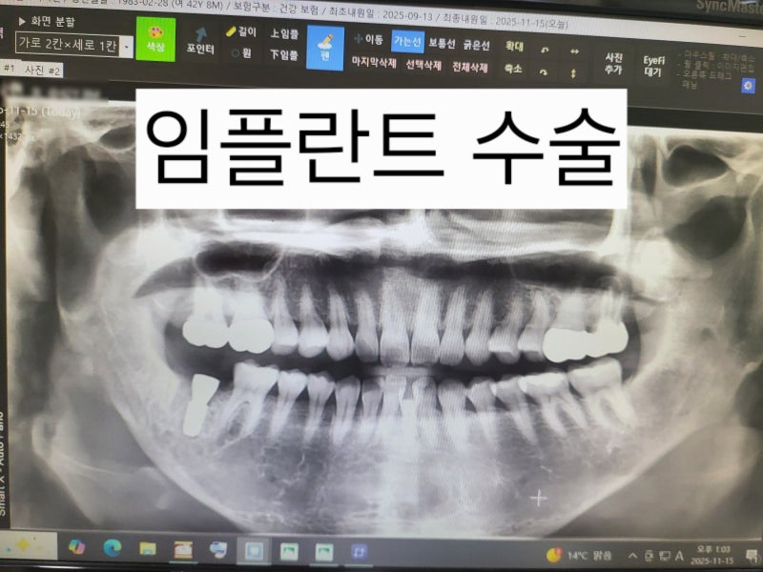Expand hidden system tray icons chevron
Viewport: 763px width, 572px height.
tap(632, 556)
